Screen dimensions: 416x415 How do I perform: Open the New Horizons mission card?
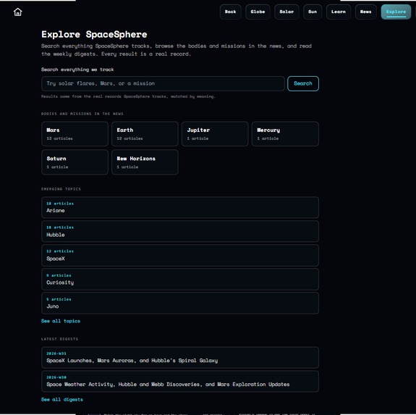pyautogui.click(x=145, y=162)
